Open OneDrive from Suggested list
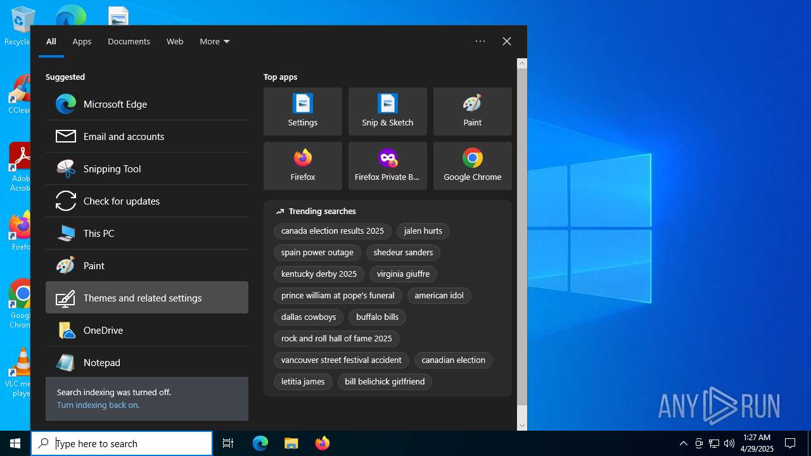The image size is (811, 456). [x=147, y=330]
